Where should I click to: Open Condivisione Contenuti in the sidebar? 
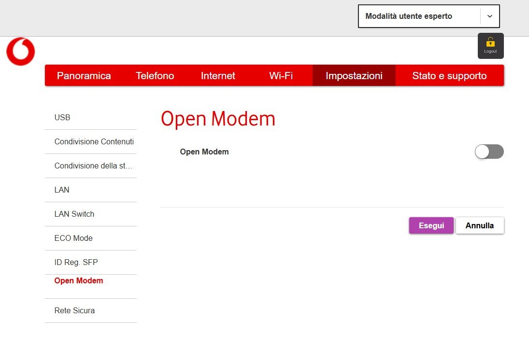(91, 141)
